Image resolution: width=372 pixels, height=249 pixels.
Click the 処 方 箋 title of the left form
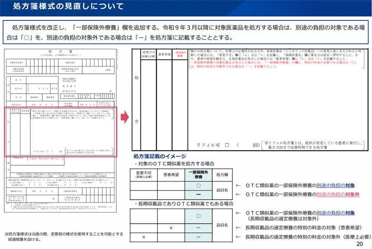tap(60, 52)
